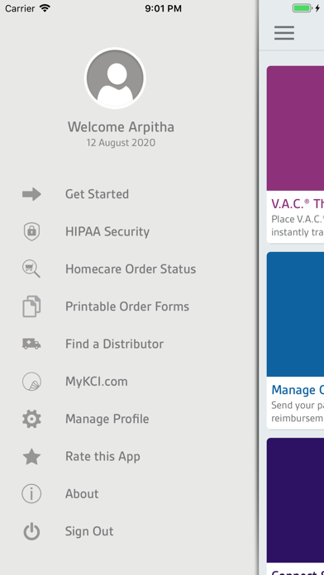Image resolution: width=324 pixels, height=575 pixels.
Task: Click the Printable Order Forms document icon
Action: (x=31, y=307)
